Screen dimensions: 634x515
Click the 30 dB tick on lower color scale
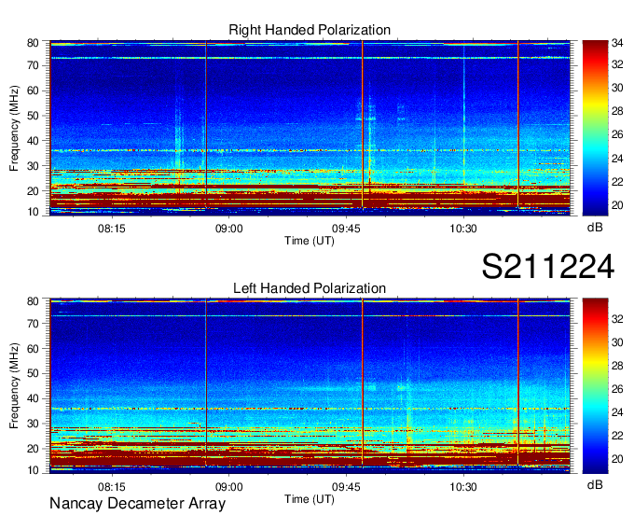tap(617, 342)
